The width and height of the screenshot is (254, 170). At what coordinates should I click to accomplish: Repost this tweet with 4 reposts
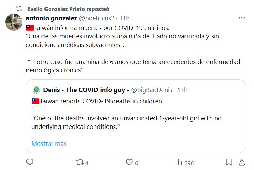79,162
